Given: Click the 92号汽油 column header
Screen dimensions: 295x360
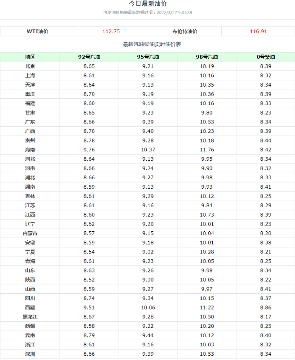Looking at the screenshot, I should [89, 57].
